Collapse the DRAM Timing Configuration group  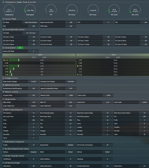point(3,110)
